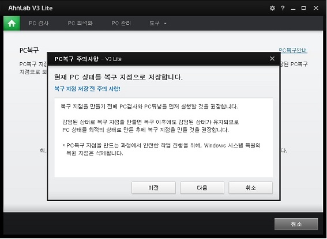Click the 복구 지점 저장전 주의 사항 heading
327x239 pixels.
click(87, 89)
